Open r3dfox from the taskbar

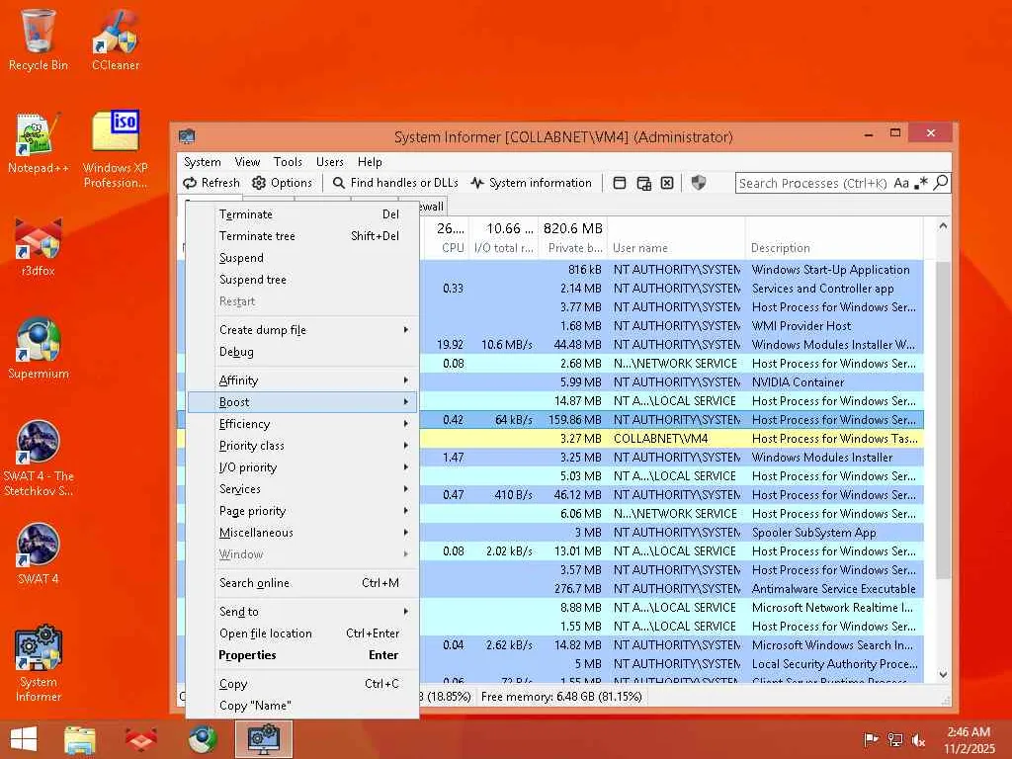coord(140,739)
